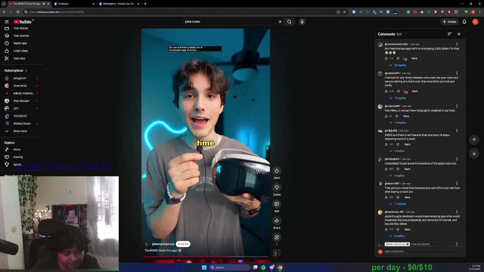Open @NathanEspinoza channel link on video

click(x=163, y=244)
